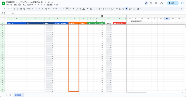Toggle bold formatting
Screen dimensions: 186x97
click(x=74, y=9)
